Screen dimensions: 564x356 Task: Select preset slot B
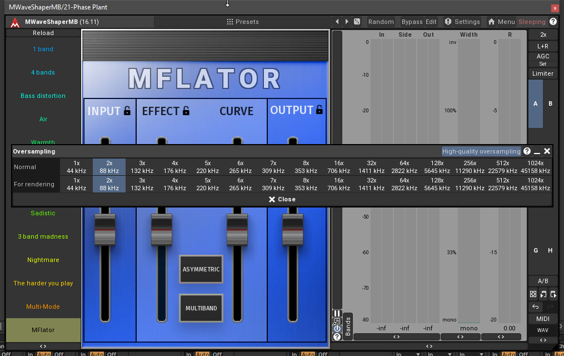click(550, 103)
